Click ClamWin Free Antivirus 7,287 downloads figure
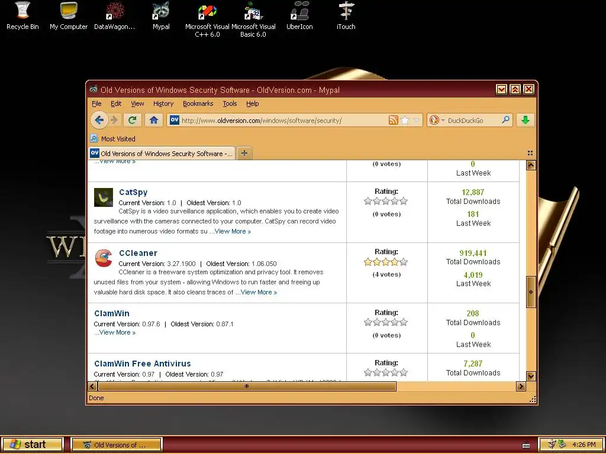This screenshot has width=606, height=454. coord(473,364)
